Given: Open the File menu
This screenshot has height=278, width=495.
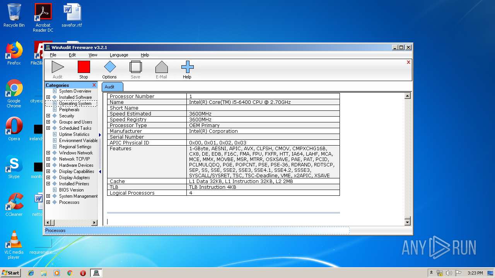Looking at the screenshot, I should click(53, 55).
